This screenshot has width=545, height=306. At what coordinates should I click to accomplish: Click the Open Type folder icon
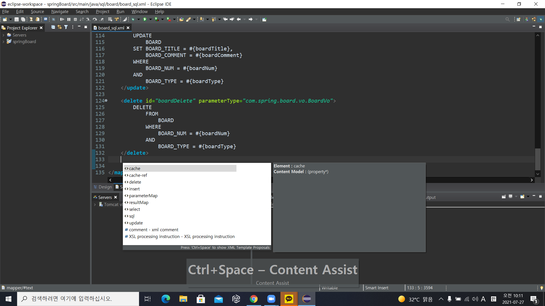(181, 19)
